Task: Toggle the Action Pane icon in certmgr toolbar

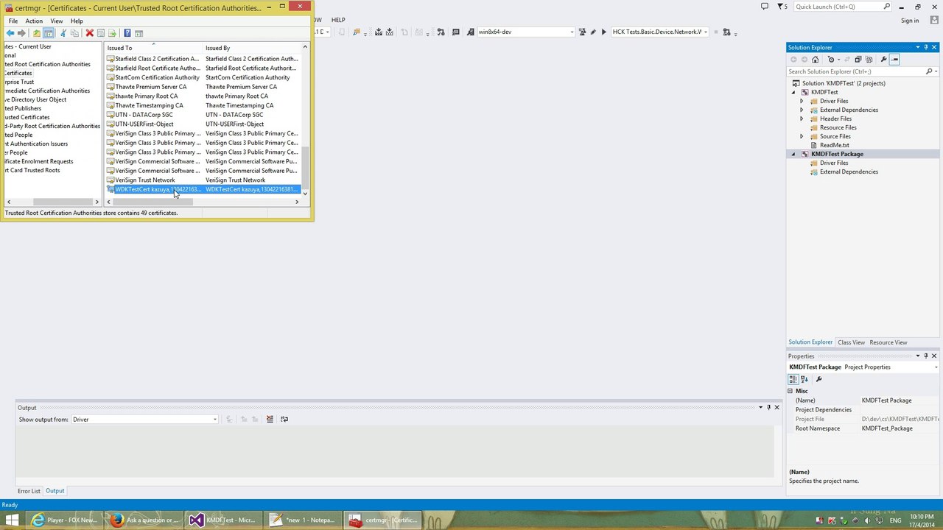Action: 139,33
